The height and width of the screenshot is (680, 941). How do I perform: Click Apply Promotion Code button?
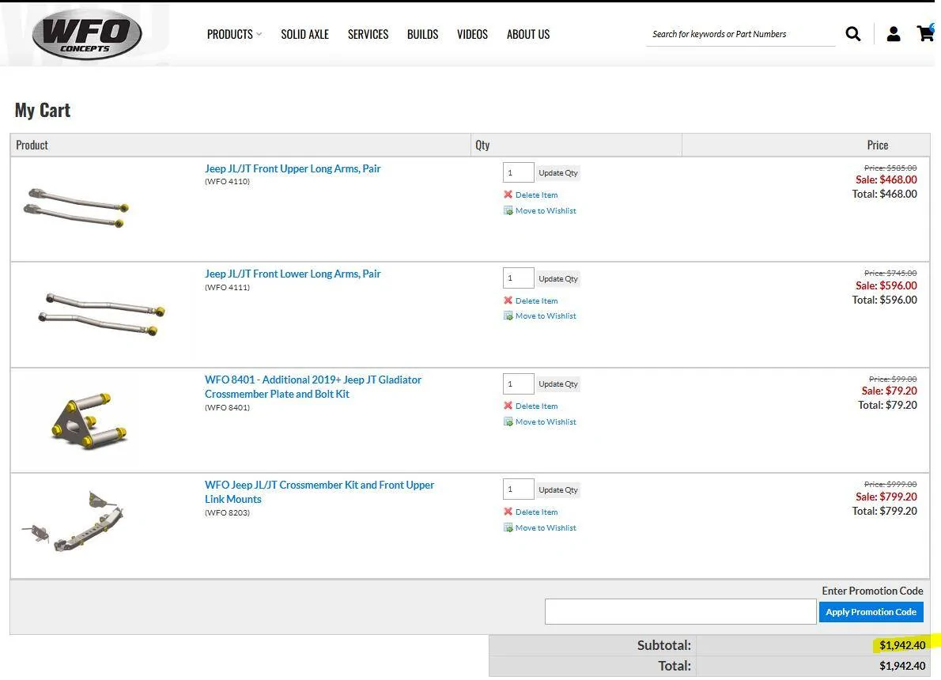pyautogui.click(x=871, y=611)
